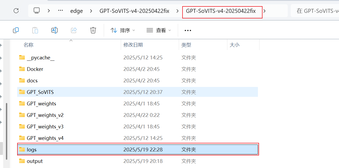Select the GPT_weights_v3 folder icon
Image resolution: width=339 pixels, height=168 pixels.
[x=22, y=126]
